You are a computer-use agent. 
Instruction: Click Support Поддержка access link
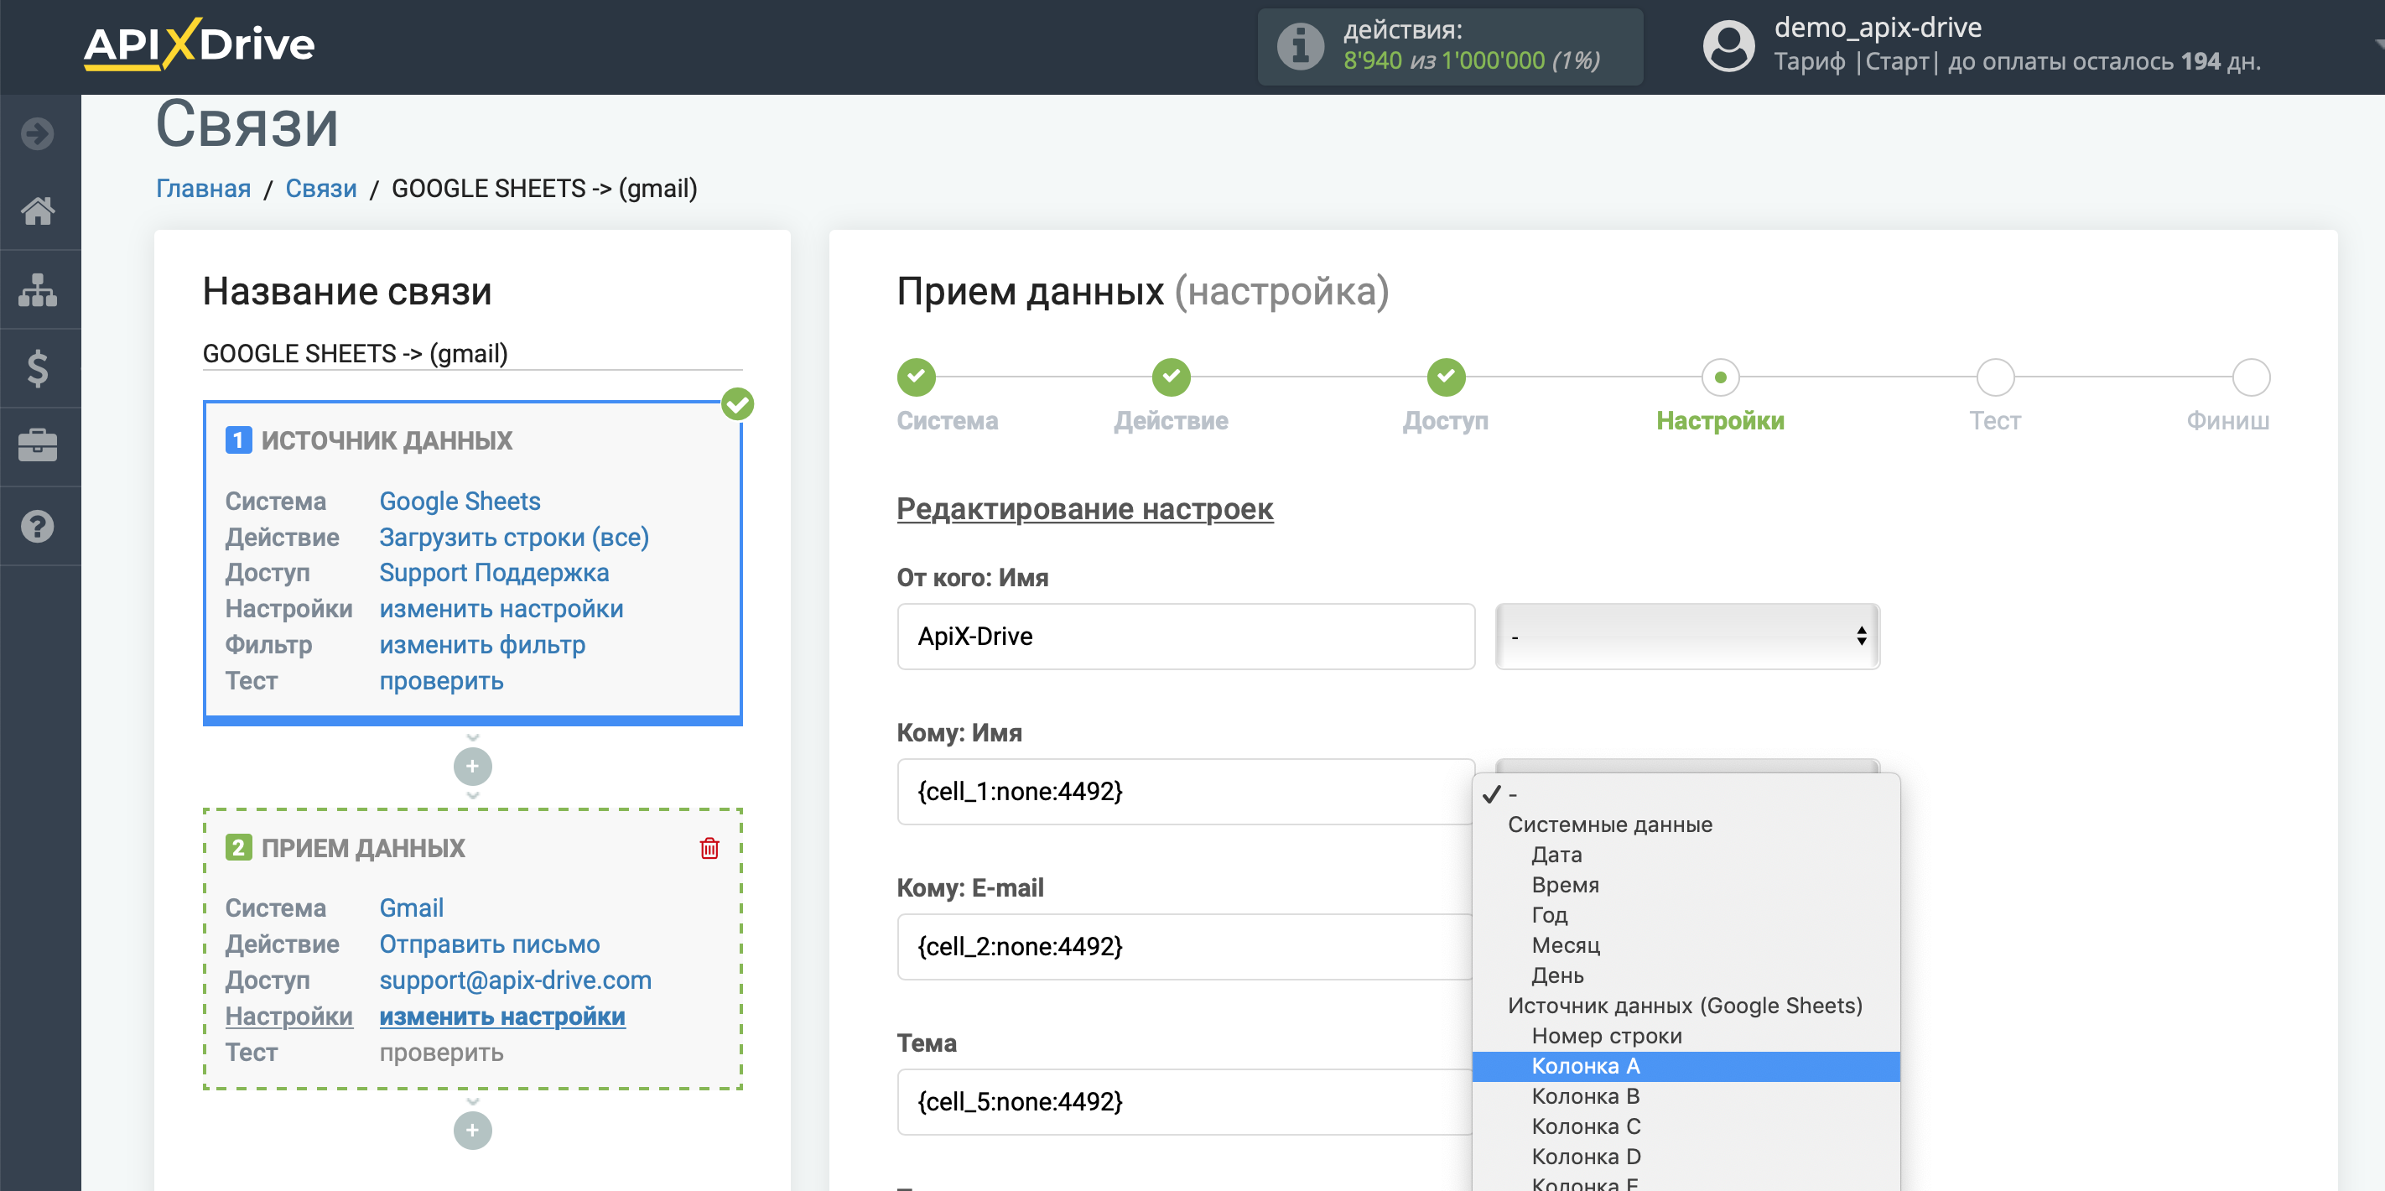click(x=493, y=572)
